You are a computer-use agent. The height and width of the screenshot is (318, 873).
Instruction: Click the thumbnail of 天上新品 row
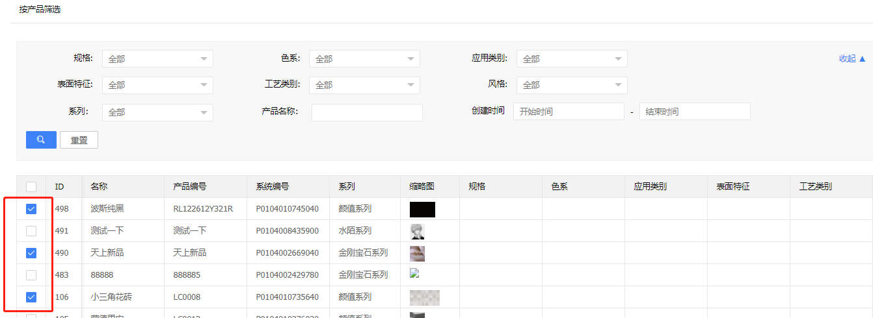(x=417, y=253)
